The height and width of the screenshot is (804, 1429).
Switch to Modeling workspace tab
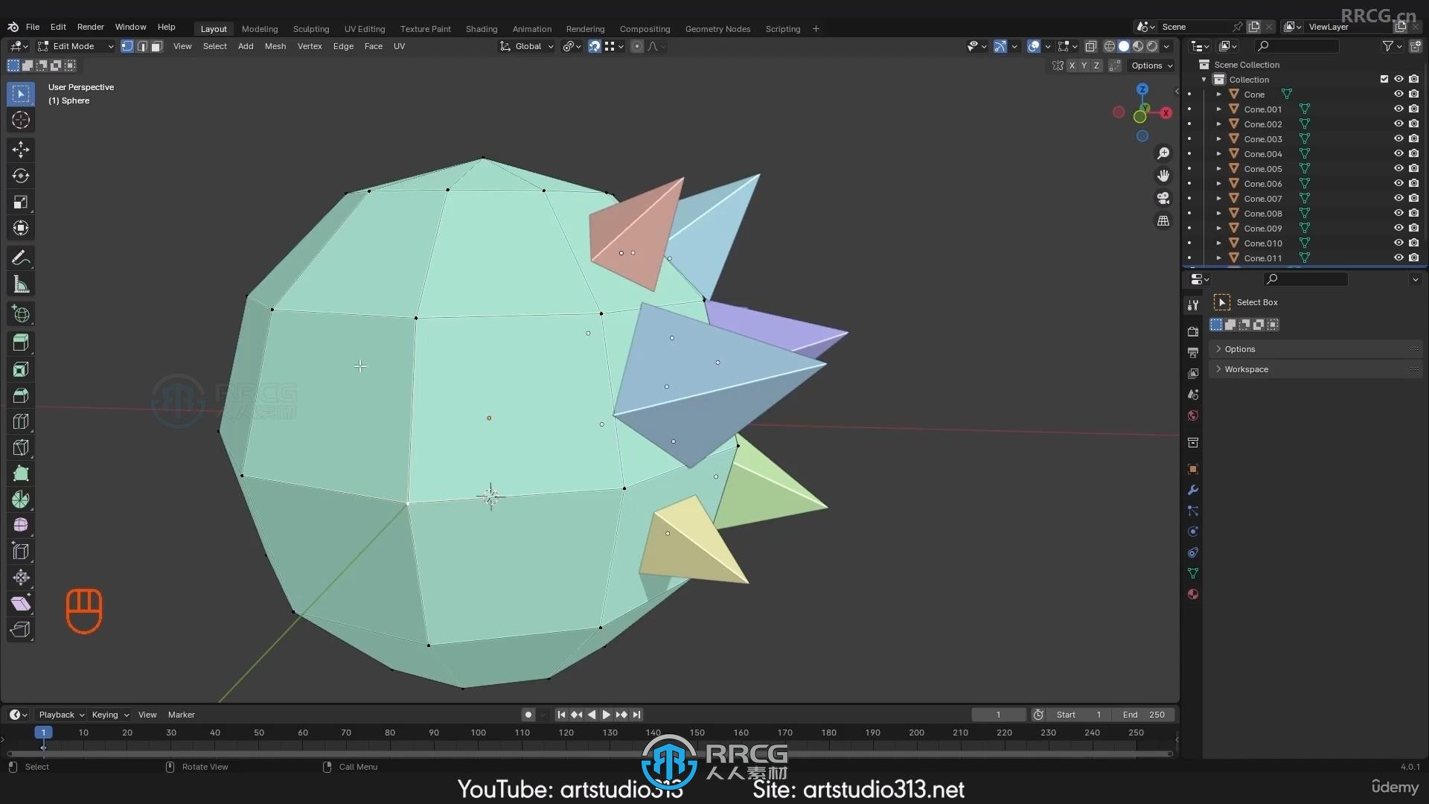tap(259, 28)
